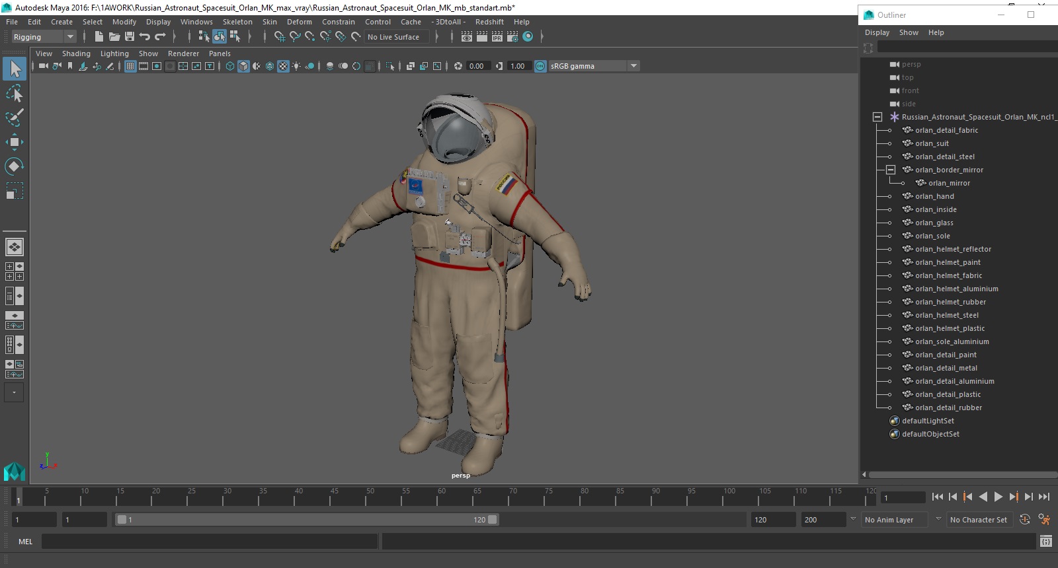Play the animation forwards
Viewport: 1058px width, 568px height.
click(998, 497)
